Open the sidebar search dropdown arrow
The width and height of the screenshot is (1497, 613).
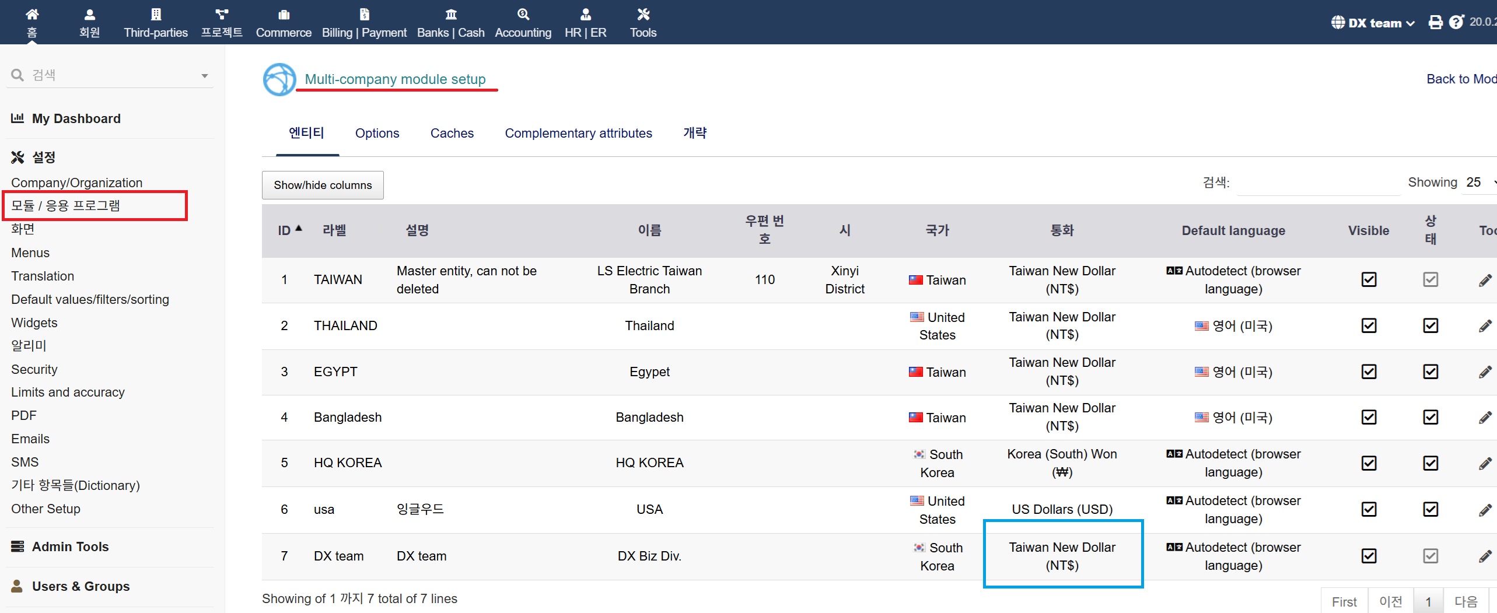tap(204, 76)
